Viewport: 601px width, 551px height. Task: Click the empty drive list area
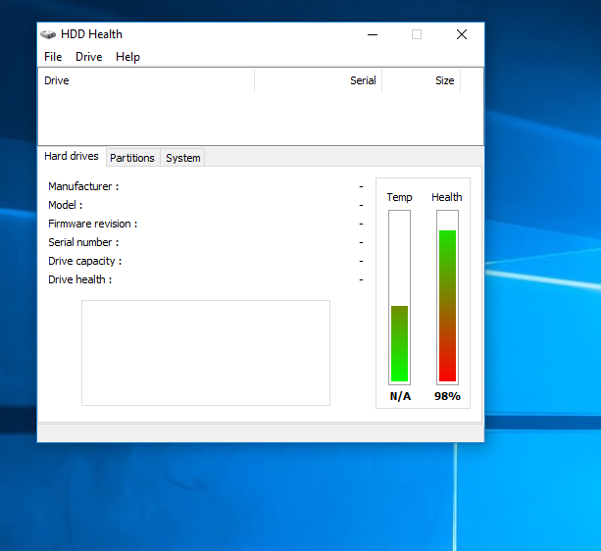click(260, 119)
